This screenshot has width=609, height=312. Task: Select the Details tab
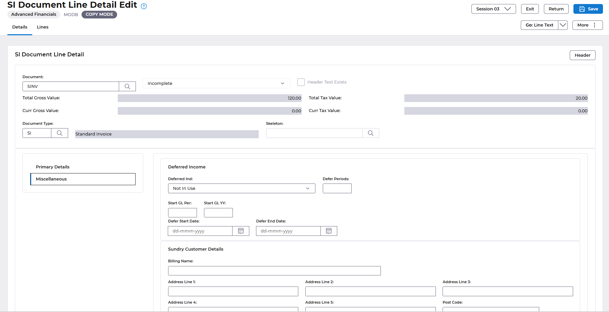(20, 27)
